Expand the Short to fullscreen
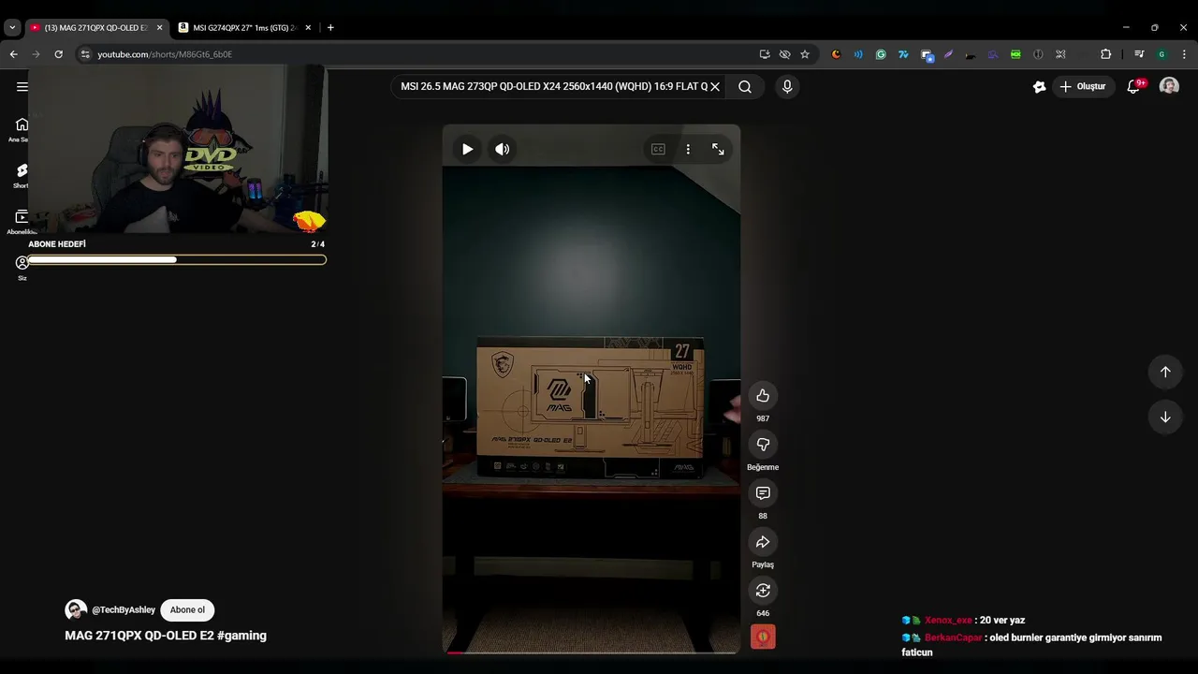 pos(718,149)
